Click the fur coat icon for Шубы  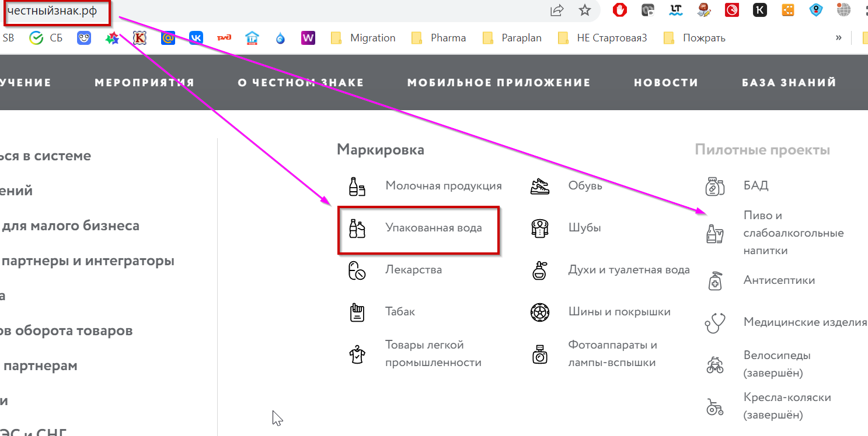(x=540, y=228)
